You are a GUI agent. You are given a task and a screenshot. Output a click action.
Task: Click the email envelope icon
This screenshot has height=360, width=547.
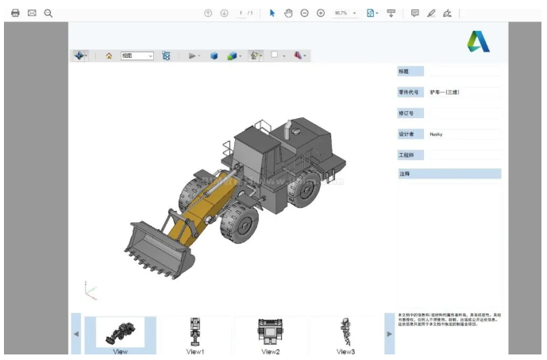coord(32,13)
